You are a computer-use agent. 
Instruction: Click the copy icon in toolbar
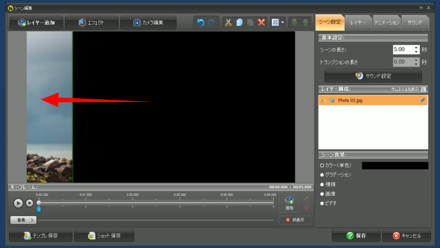tap(240, 22)
